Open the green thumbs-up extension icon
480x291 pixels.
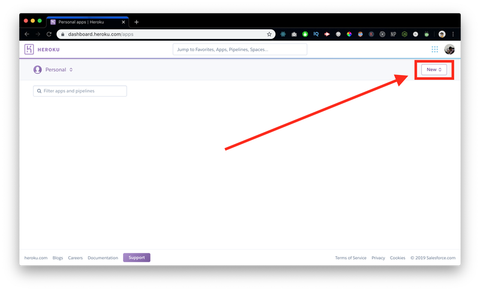pyautogui.click(x=305, y=34)
